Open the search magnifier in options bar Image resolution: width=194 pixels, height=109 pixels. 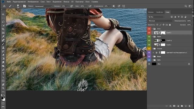point(186,6)
